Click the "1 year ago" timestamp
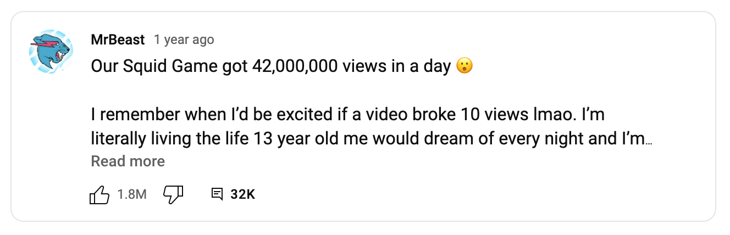Image resolution: width=730 pixels, height=235 pixels. (184, 40)
